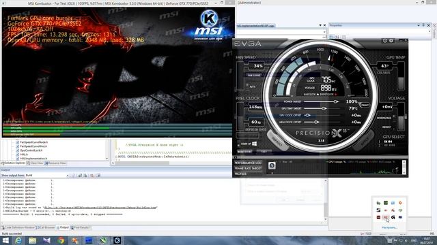The image size is (437, 245).
Task: Click the Monitoring button
Action: click(x=244, y=152)
